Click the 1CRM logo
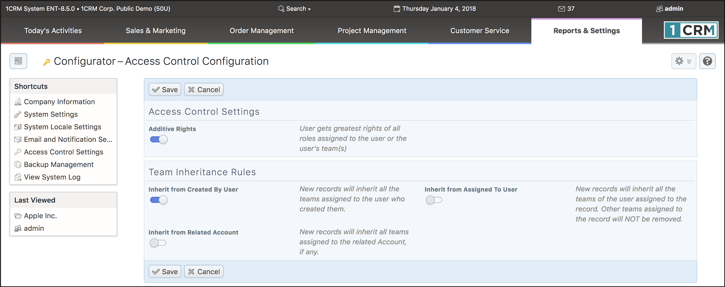 click(691, 30)
